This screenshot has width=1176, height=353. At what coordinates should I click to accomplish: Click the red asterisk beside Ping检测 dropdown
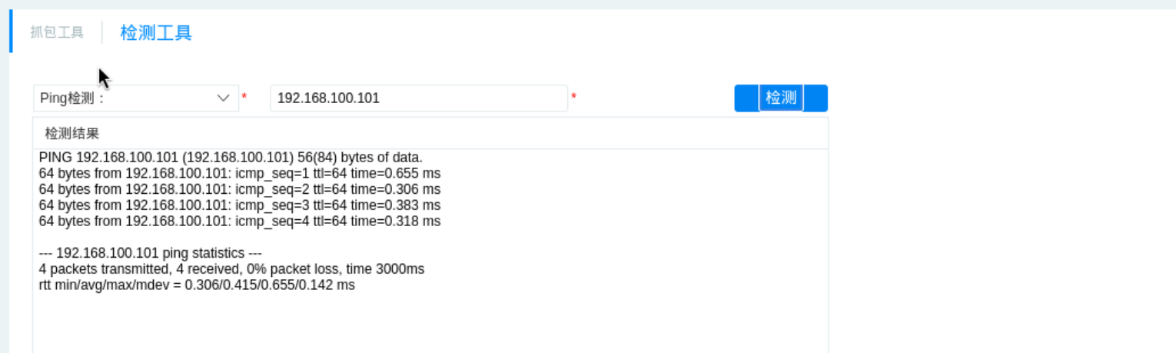click(x=244, y=97)
